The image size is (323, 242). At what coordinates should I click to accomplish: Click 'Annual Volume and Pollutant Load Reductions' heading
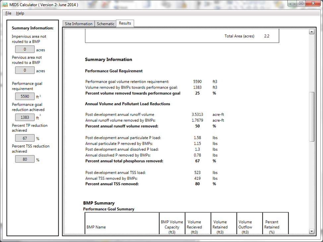128,104
